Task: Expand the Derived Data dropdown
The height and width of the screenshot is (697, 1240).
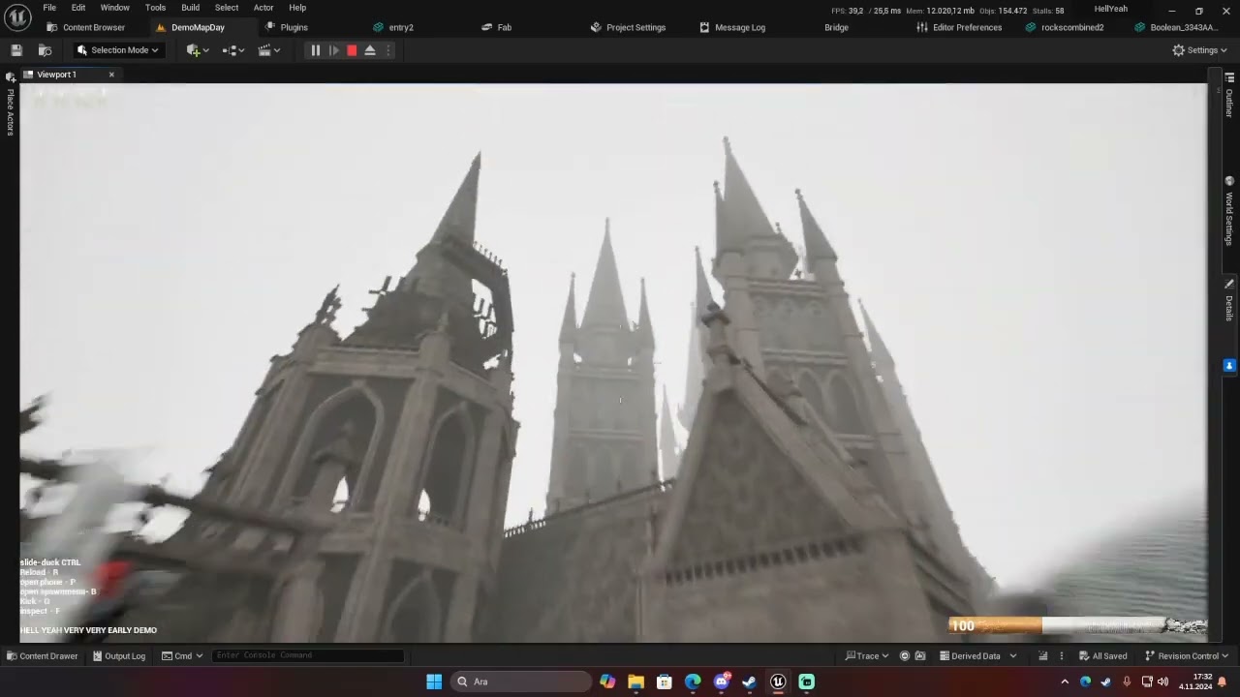Action: (1013, 655)
